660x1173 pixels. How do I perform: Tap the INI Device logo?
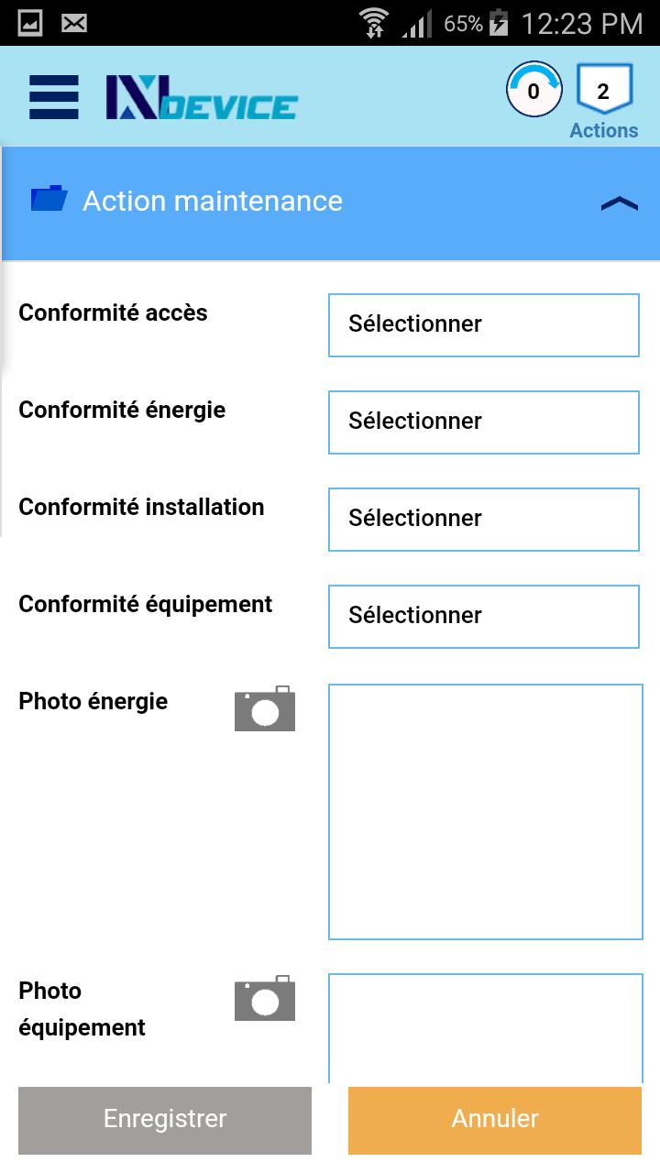(x=202, y=97)
